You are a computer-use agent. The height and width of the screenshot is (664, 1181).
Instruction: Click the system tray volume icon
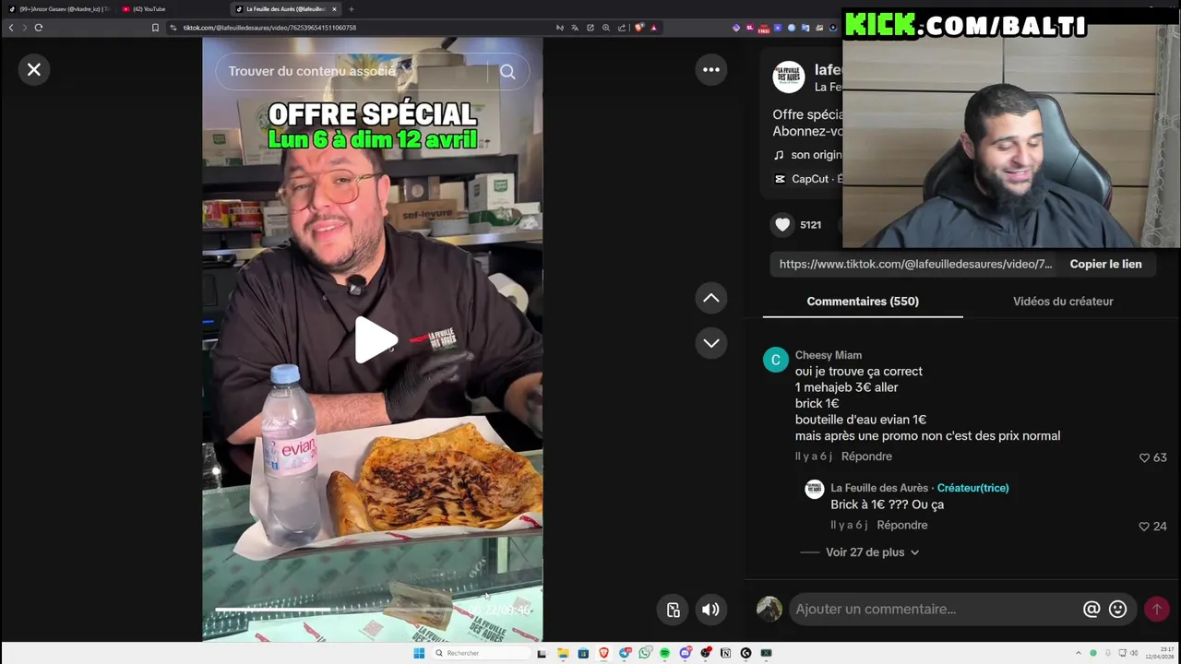(x=1134, y=653)
